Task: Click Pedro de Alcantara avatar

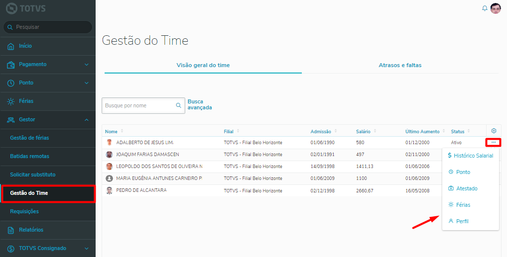Action: 109,190
